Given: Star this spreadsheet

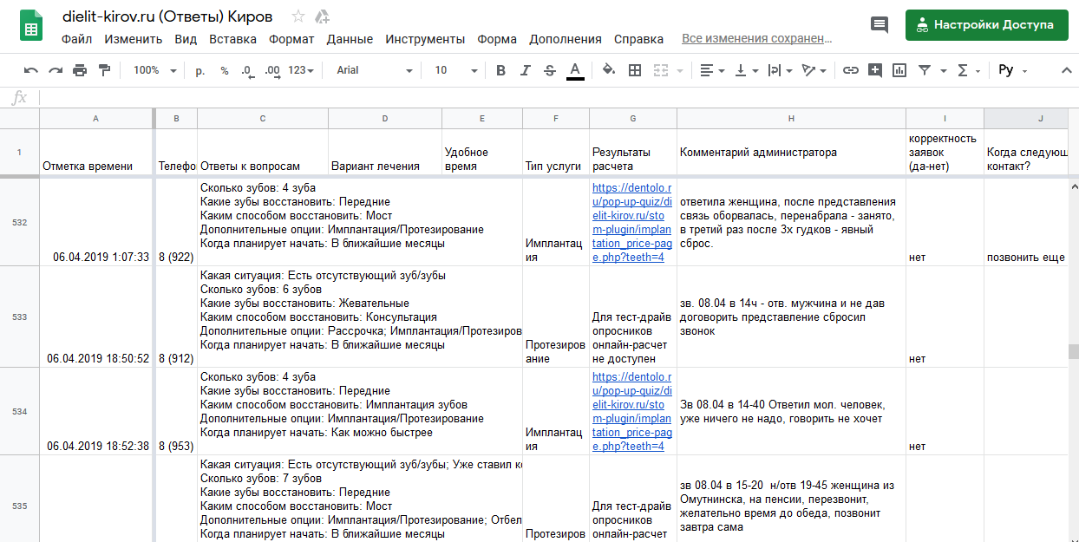Looking at the screenshot, I should (x=298, y=16).
